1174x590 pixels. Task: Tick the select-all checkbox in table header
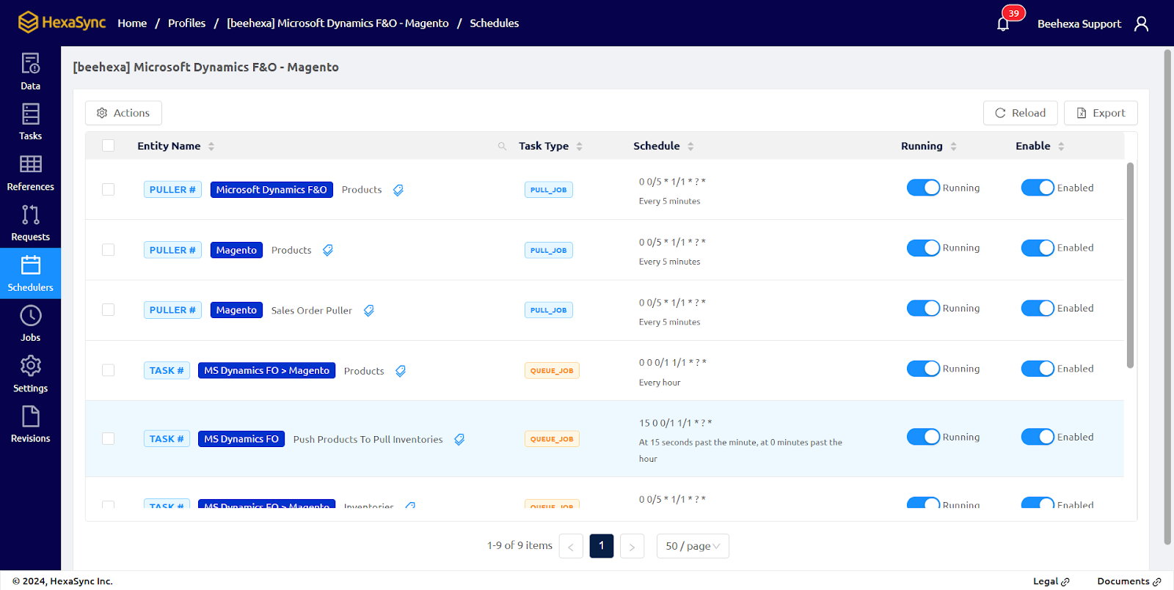[108, 145]
